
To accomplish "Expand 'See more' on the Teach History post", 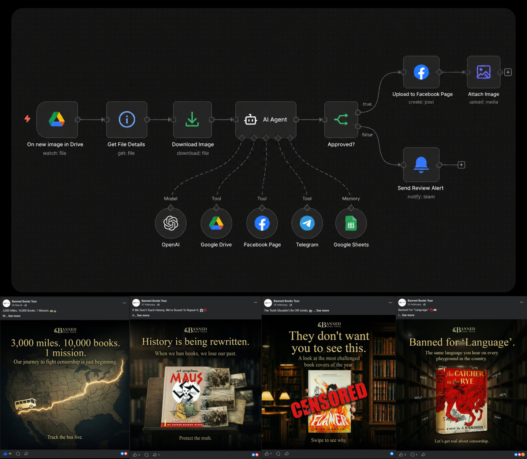I will (143, 315).
